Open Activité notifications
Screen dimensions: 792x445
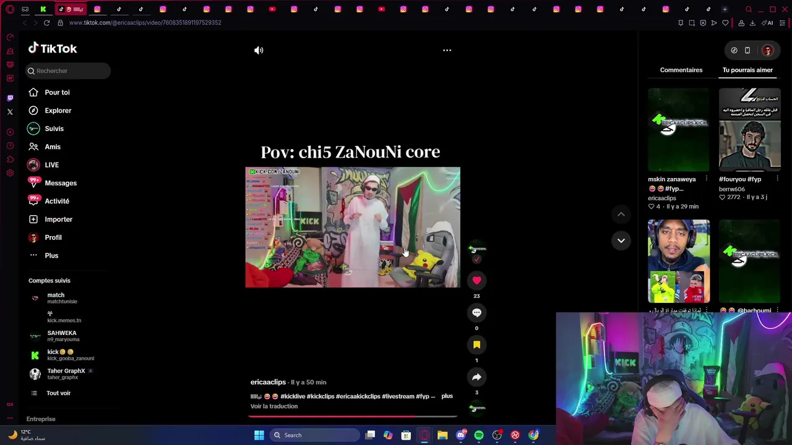pyautogui.click(x=48, y=201)
